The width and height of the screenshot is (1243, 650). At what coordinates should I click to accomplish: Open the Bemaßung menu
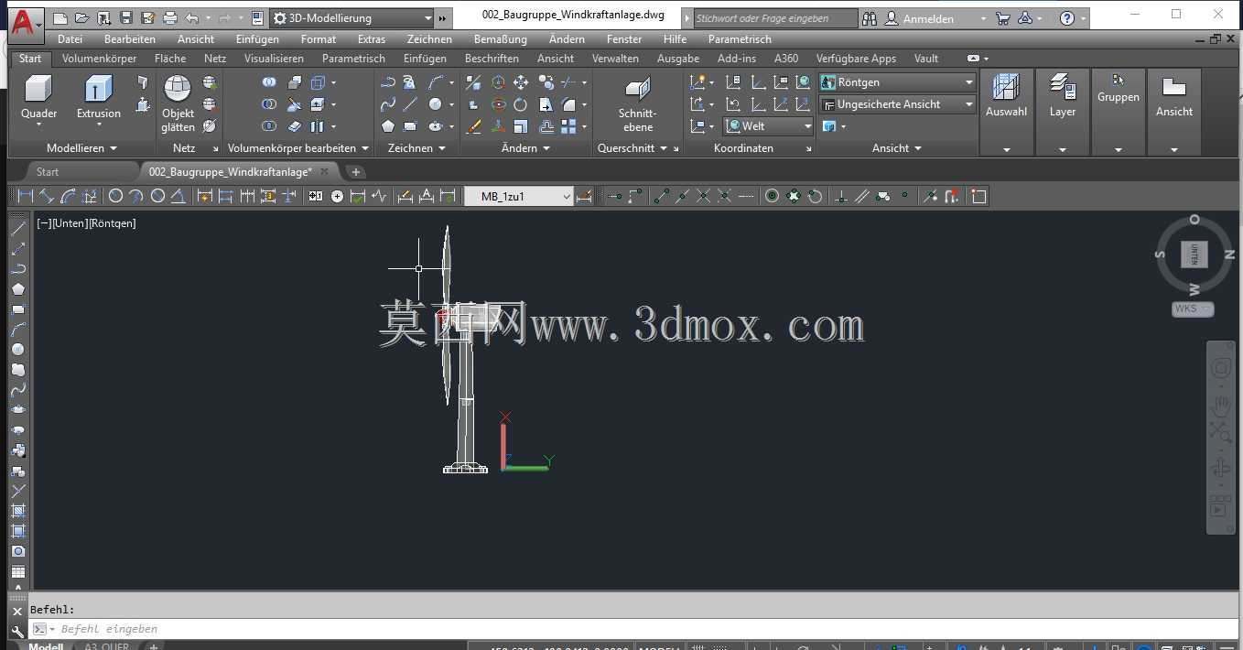tap(501, 39)
